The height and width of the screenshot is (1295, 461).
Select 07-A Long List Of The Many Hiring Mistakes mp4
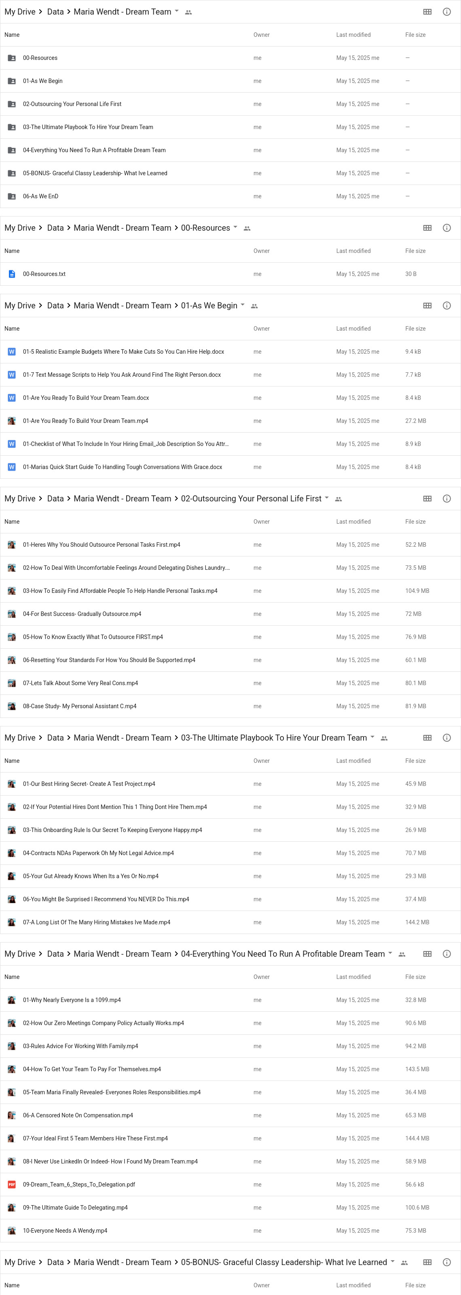pos(230,923)
